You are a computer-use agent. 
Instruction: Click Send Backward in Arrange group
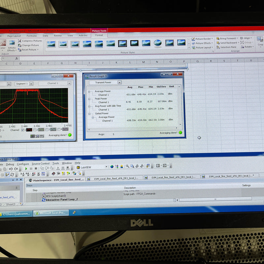(228, 43)
